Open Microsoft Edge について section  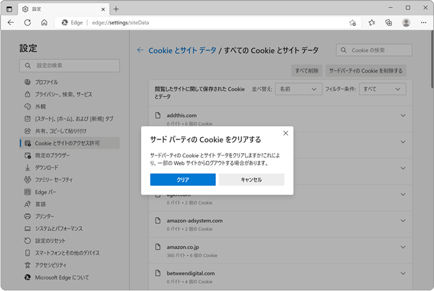click(x=69, y=277)
